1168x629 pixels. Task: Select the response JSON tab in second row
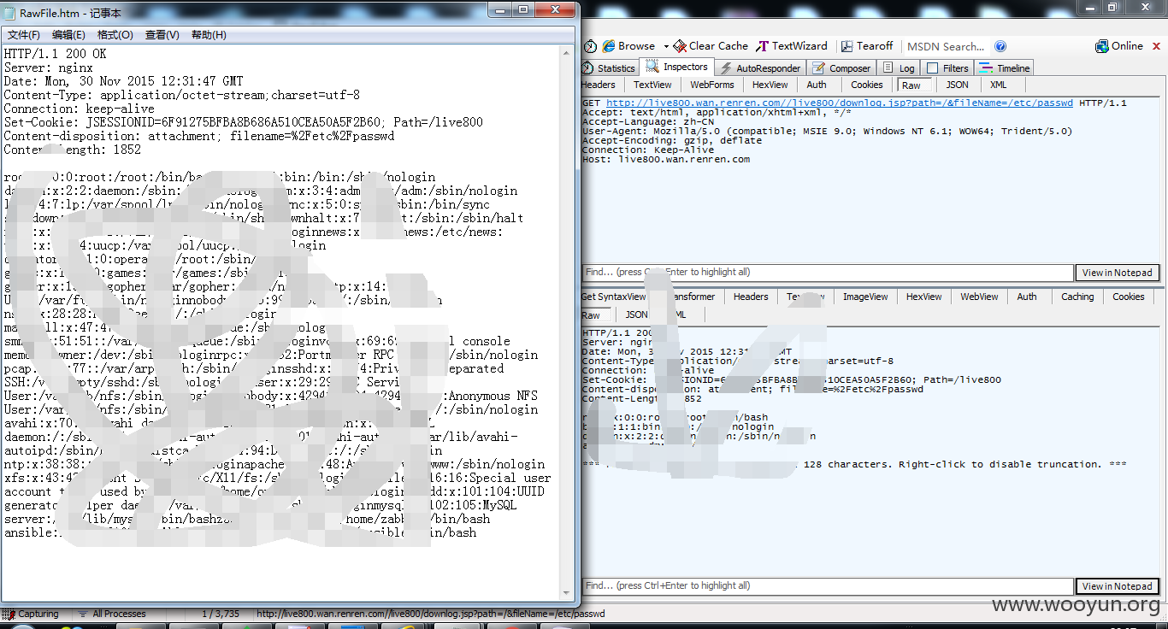tap(637, 315)
